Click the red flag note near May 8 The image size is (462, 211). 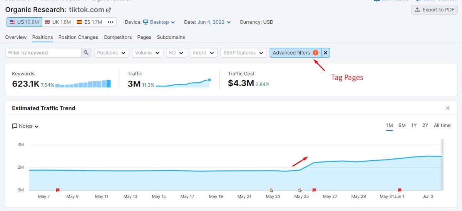coord(58,190)
